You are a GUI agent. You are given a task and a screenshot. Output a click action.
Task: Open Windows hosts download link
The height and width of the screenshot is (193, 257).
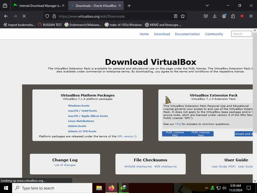[79, 106]
